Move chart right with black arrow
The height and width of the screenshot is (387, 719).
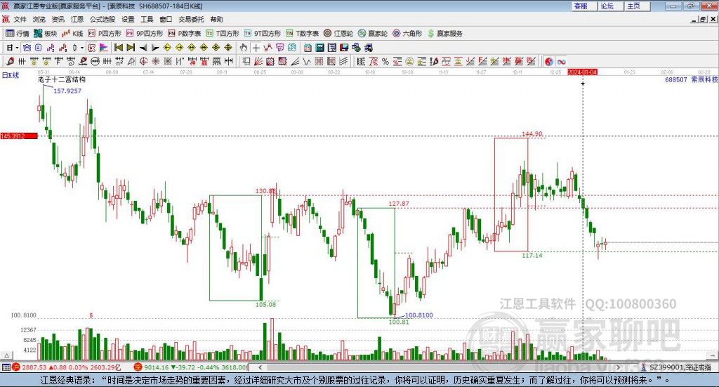tap(155, 47)
